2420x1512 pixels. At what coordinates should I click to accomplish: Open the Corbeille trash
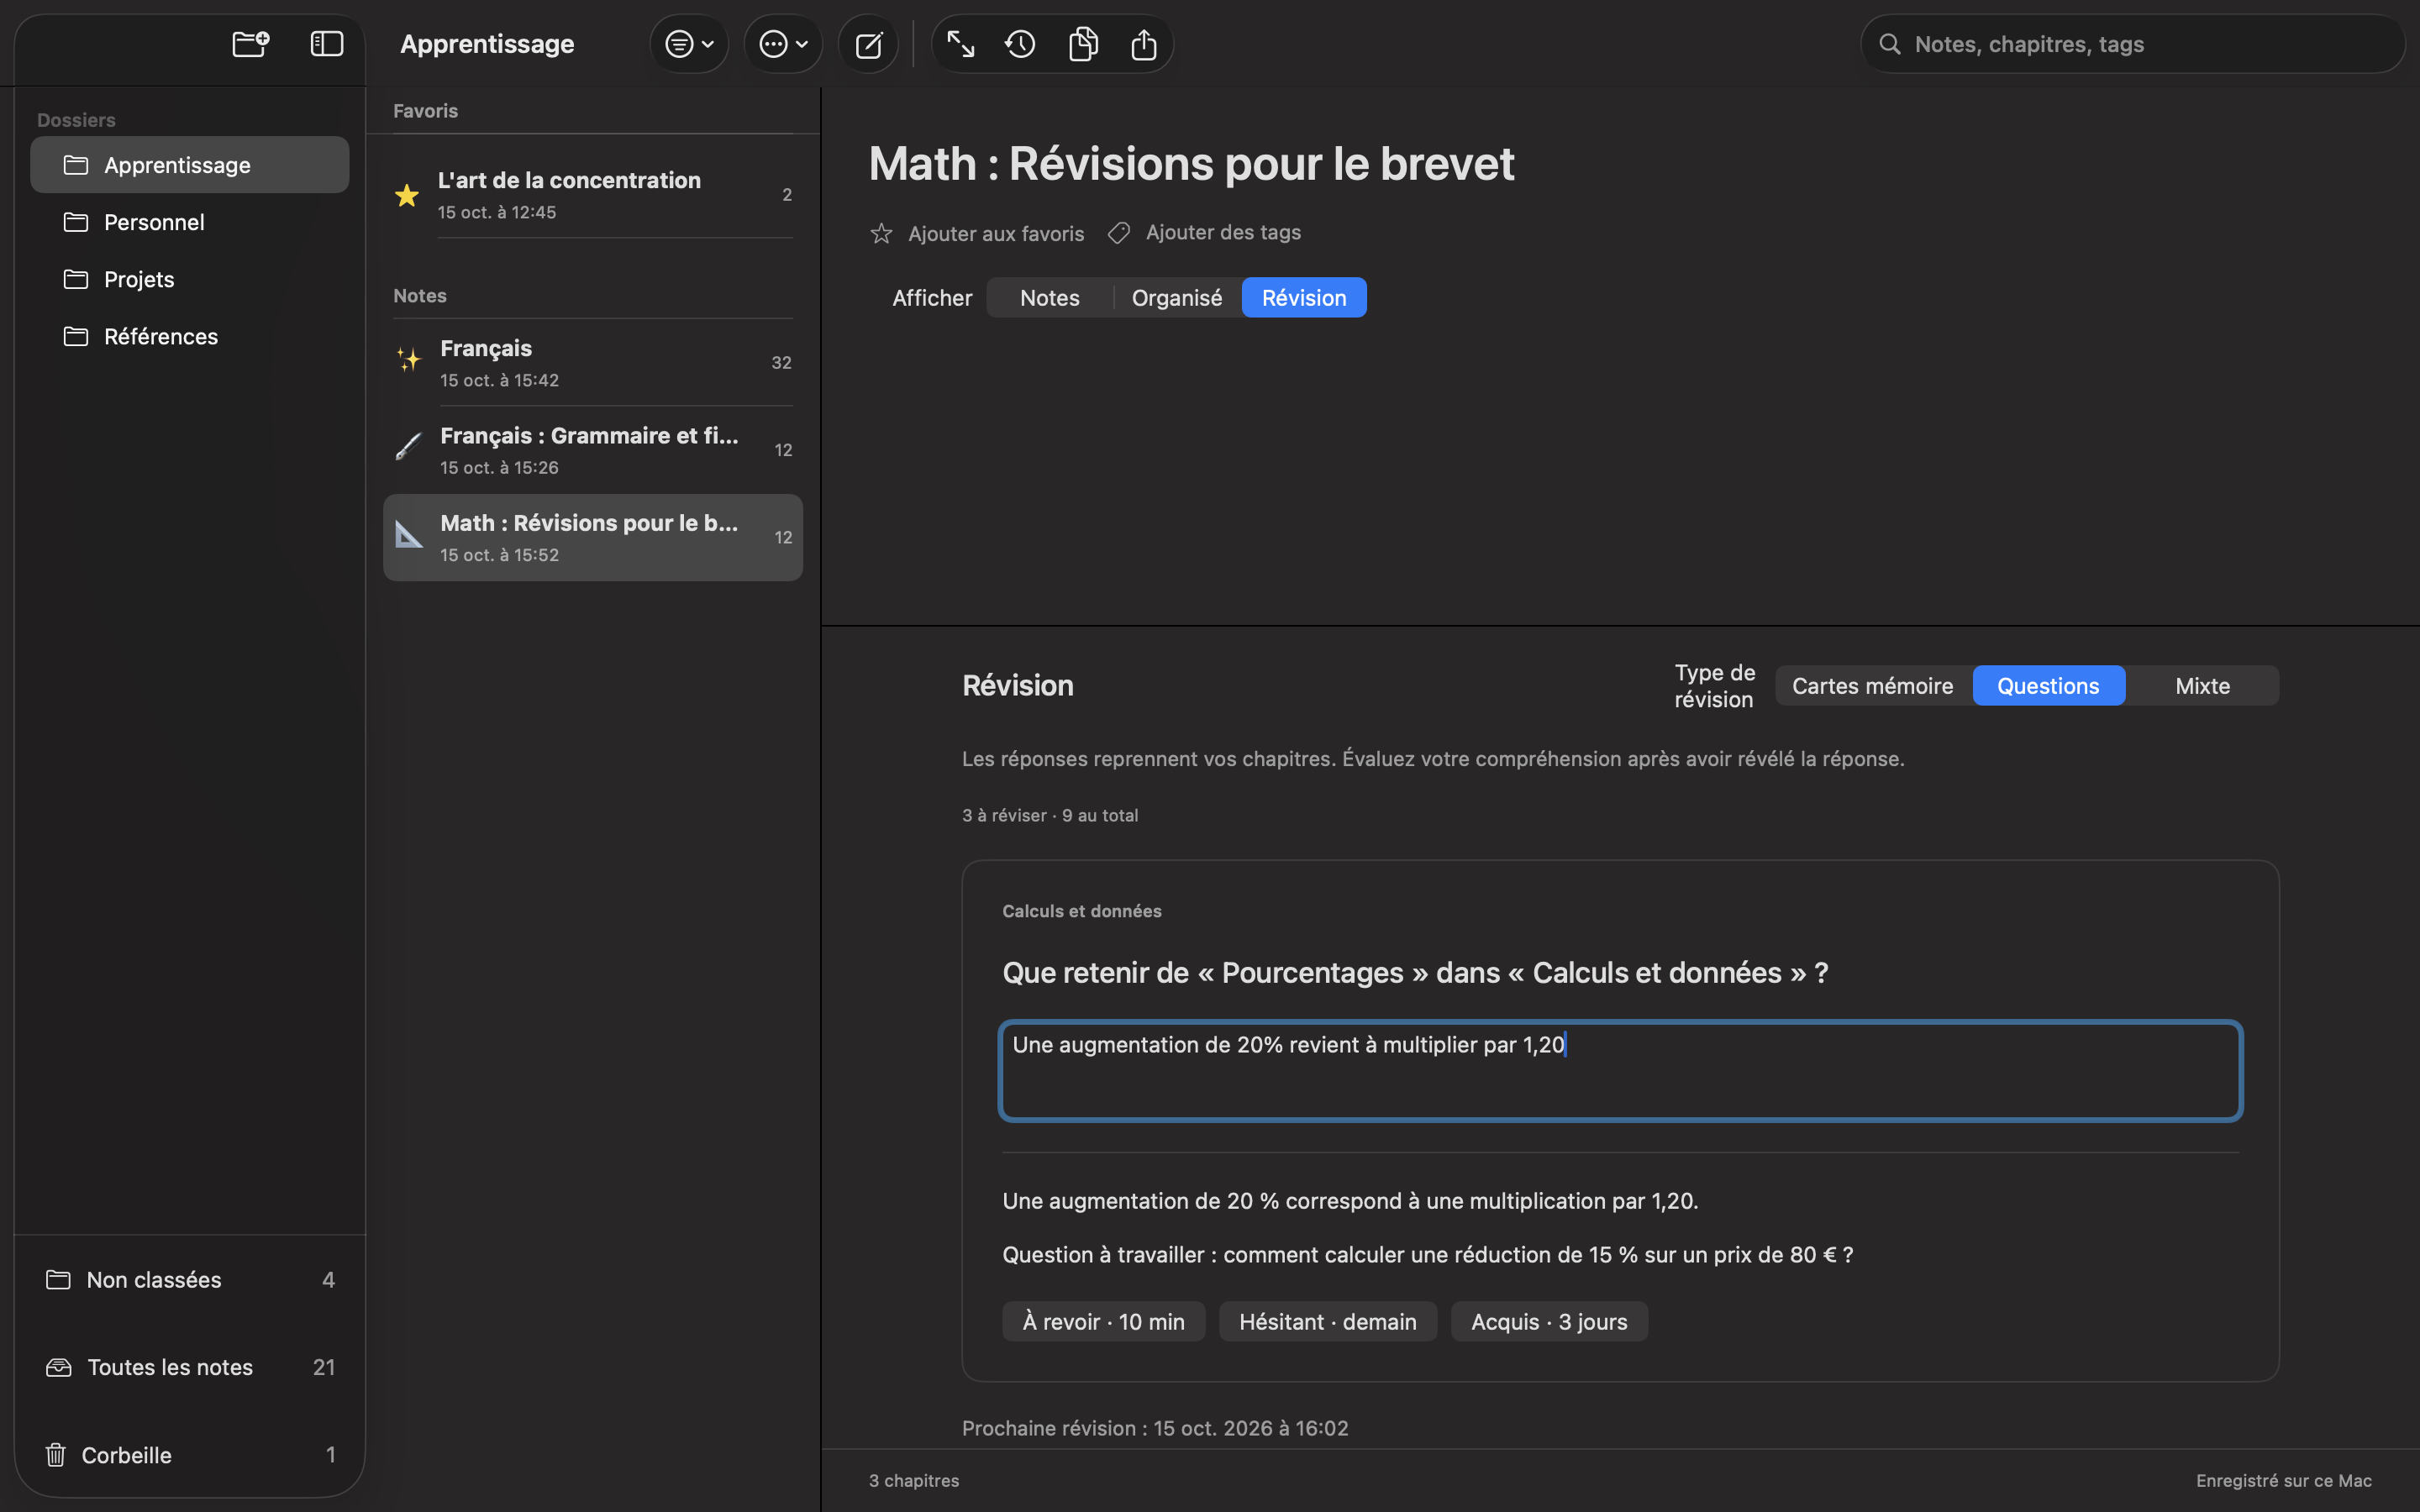coord(190,1455)
